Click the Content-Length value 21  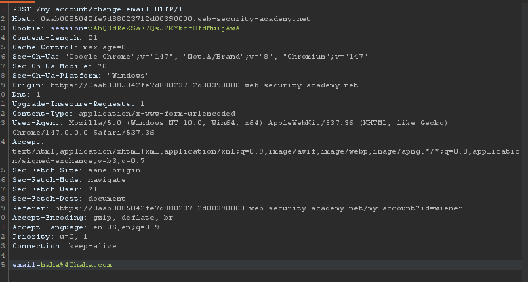click(x=93, y=38)
